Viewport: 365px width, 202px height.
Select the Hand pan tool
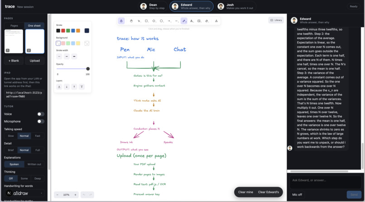point(131,21)
